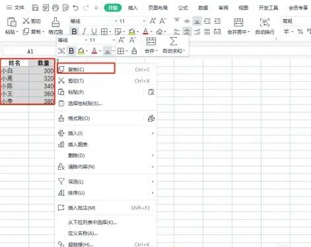The image size is (311, 247).
Task: Click the ribbon Currency ¥ format icon
Action: click(x=286, y=32)
